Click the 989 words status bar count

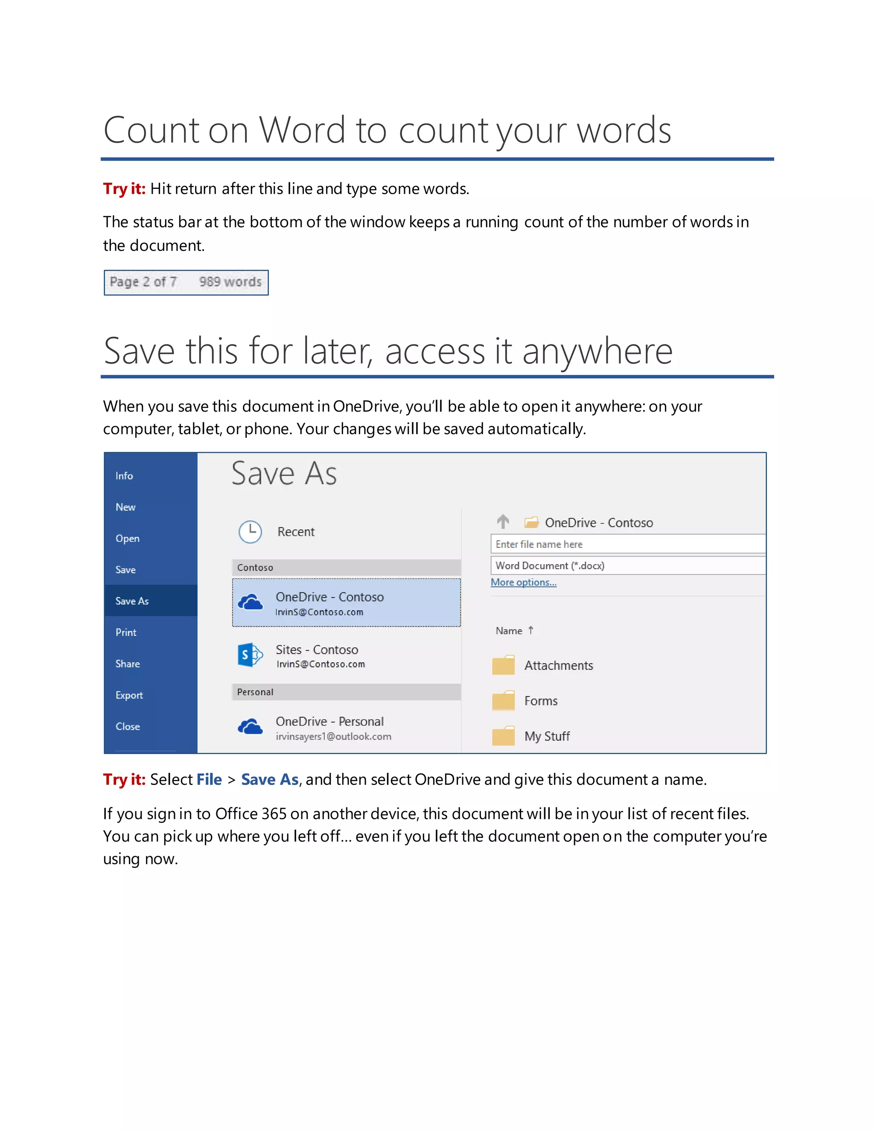230,282
